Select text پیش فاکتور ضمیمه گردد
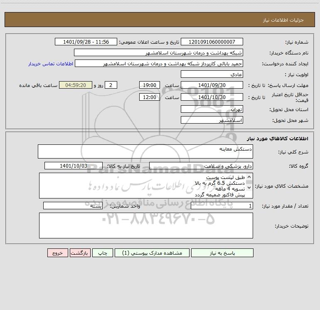Image resolution: width=320 pixels, height=310 pixels. 220,195
